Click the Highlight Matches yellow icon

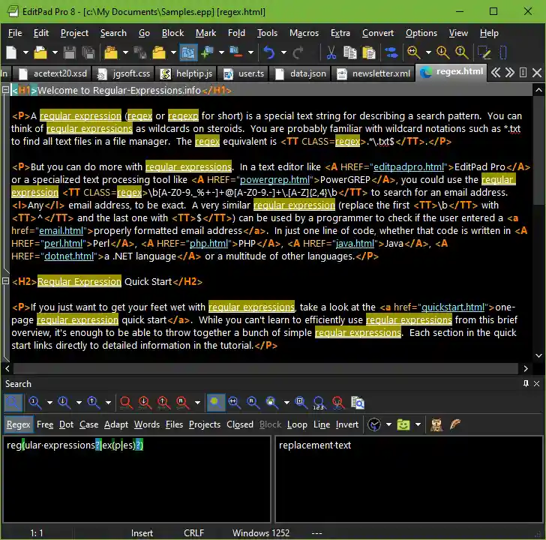click(215, 403)
